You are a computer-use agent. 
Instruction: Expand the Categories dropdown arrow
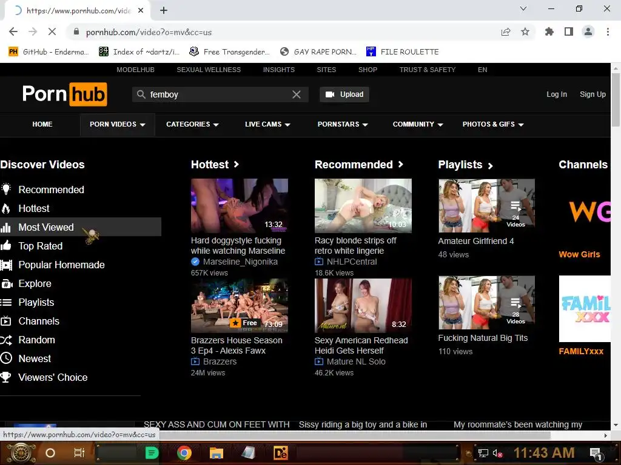(216, 125)
